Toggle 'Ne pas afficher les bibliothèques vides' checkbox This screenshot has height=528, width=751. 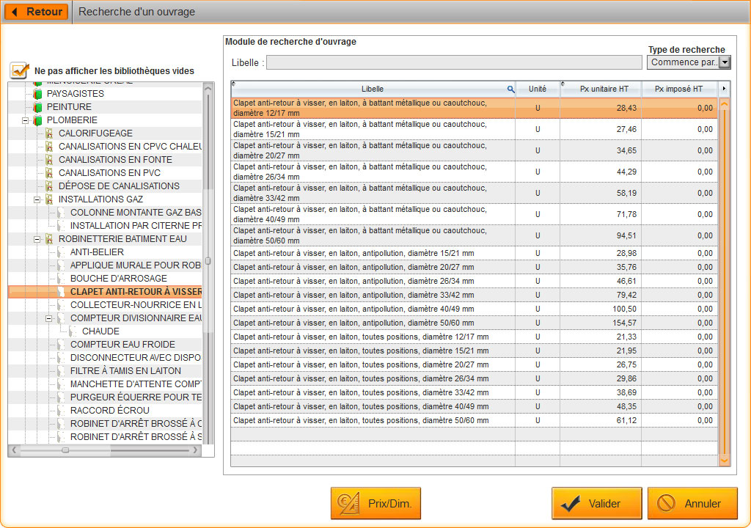tap(20, 70)
